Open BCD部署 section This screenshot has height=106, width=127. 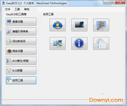click(21, 70)
